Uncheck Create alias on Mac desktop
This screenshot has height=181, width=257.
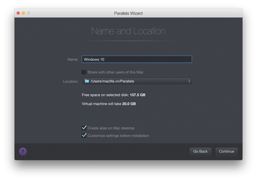click(84, 128)
